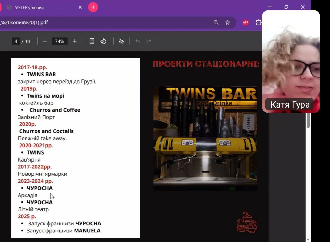Click the page number field showing 4
The width and height of the screenshot is (330, 242).
coord(16,41)
